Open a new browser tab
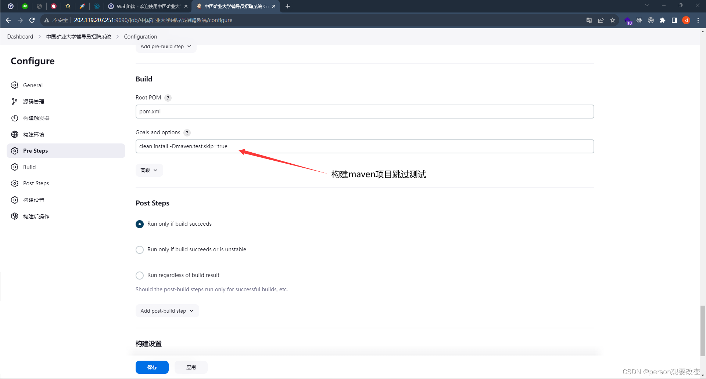This screenshot has width=706, height=379. 288,6
